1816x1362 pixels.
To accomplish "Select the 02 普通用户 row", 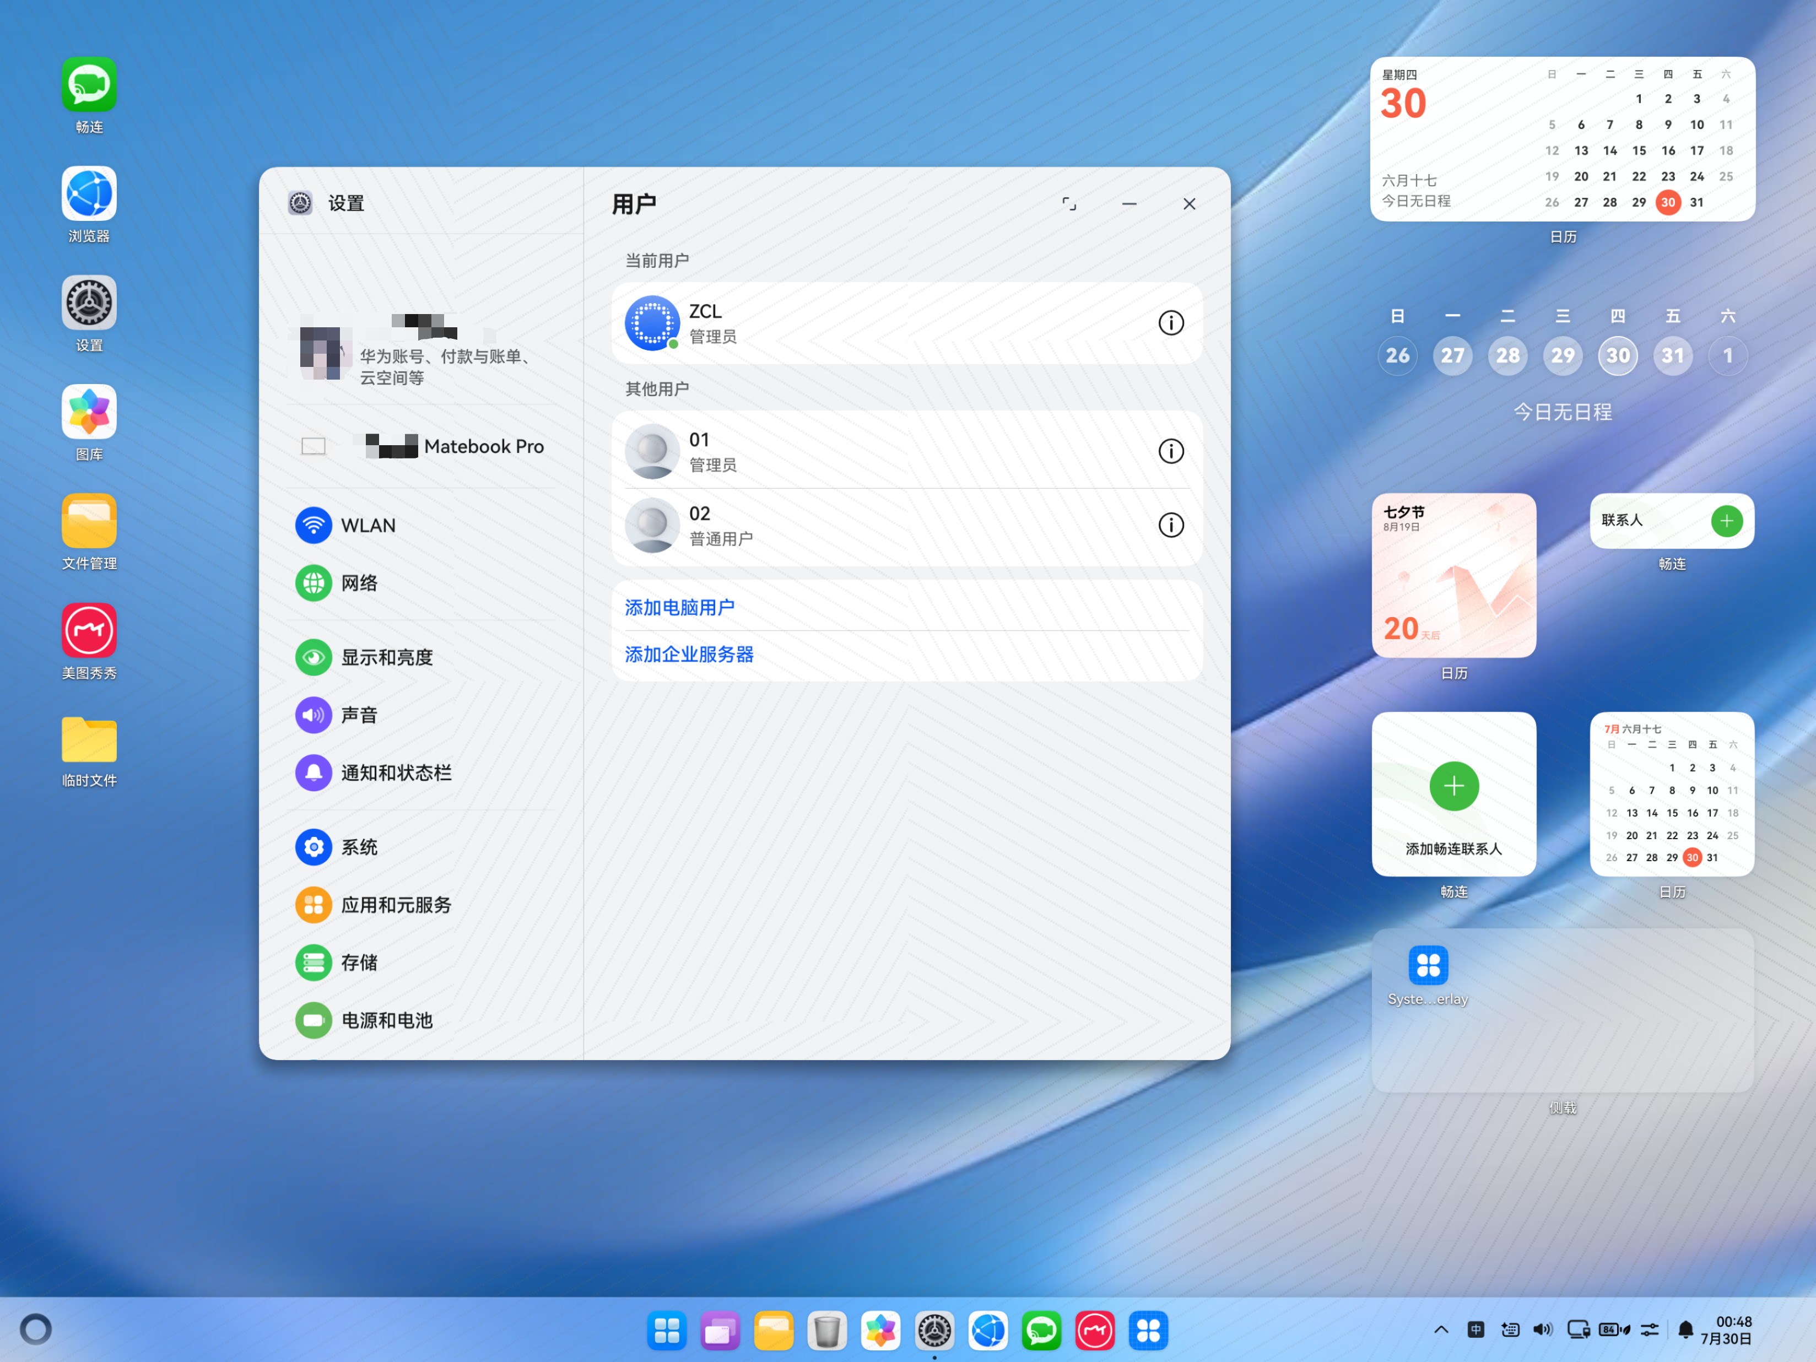I will 906,526.
